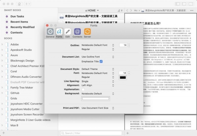Expand the Axure book

coord(2,55)
